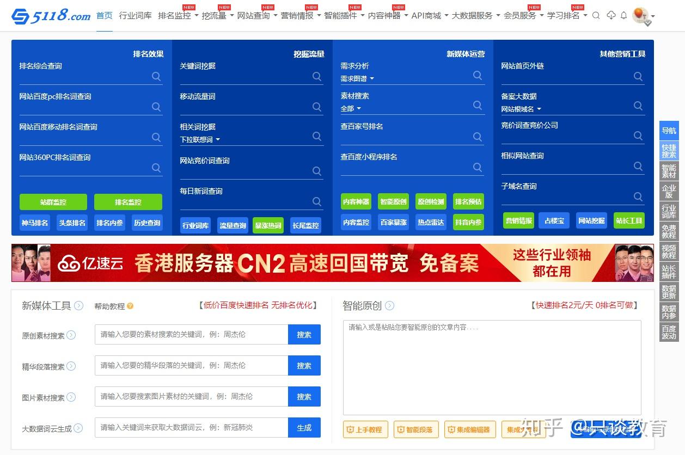Click the arrow icon beside 原创素材搜索
The width and height of the screenshot is (685, 455).
(71, 335)
